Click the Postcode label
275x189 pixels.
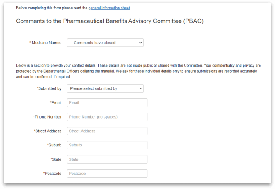[53, 174]
